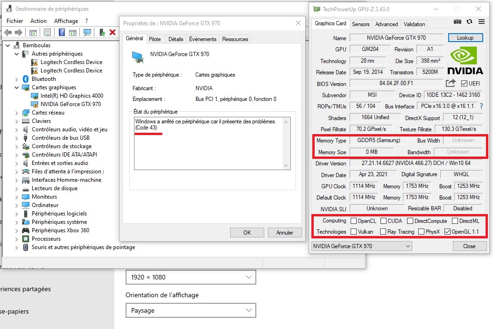Switch to the Sensors tab in GPU-Z
The width and height of the screenshot is (493, 329).
point(360,24)
